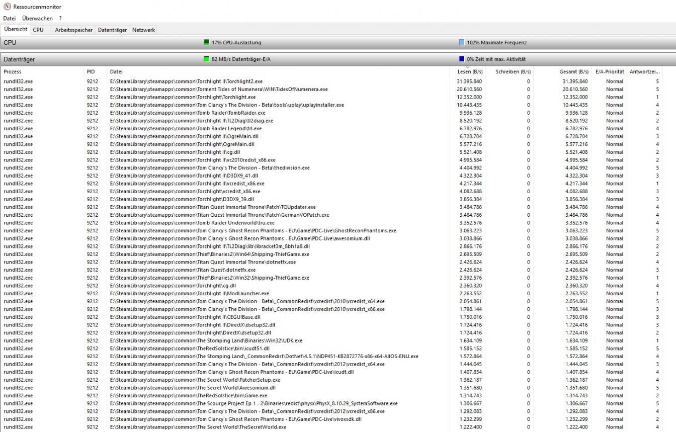Sort by the Prozess column header
The image size is (676, 432).
42,72
